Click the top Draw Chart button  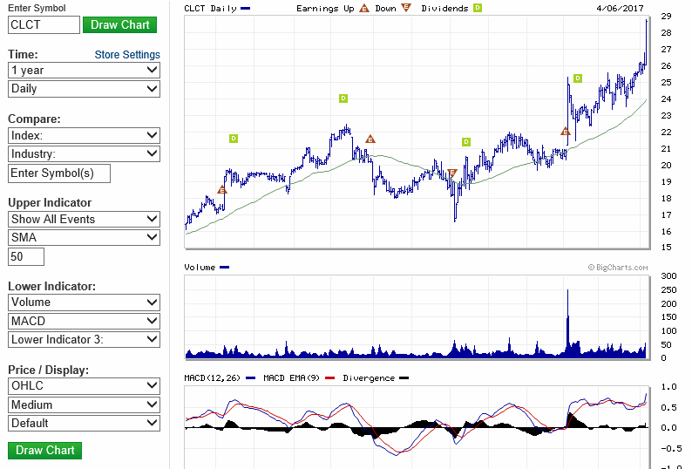point(119,24)
